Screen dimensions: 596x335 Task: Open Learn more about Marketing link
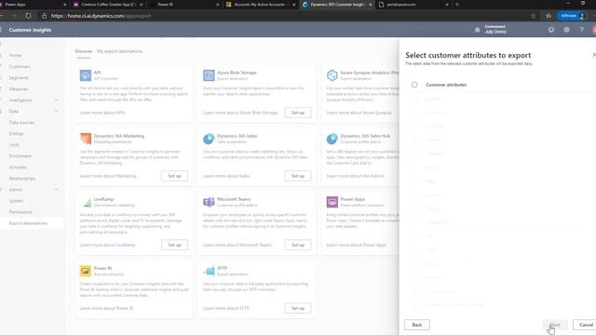click(x=108, y=176)
